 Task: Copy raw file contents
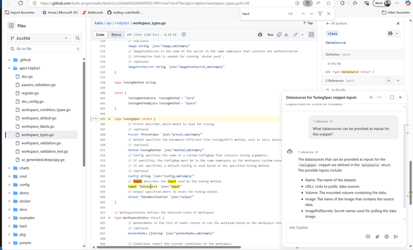tap(279, 34)
